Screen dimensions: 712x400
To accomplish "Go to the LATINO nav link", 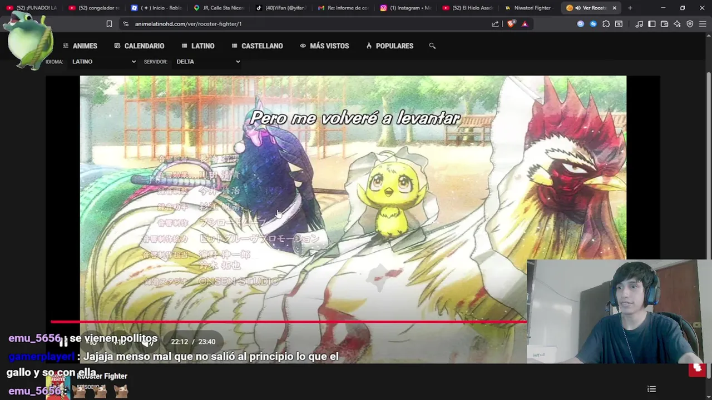I will (x=198, y=46).
